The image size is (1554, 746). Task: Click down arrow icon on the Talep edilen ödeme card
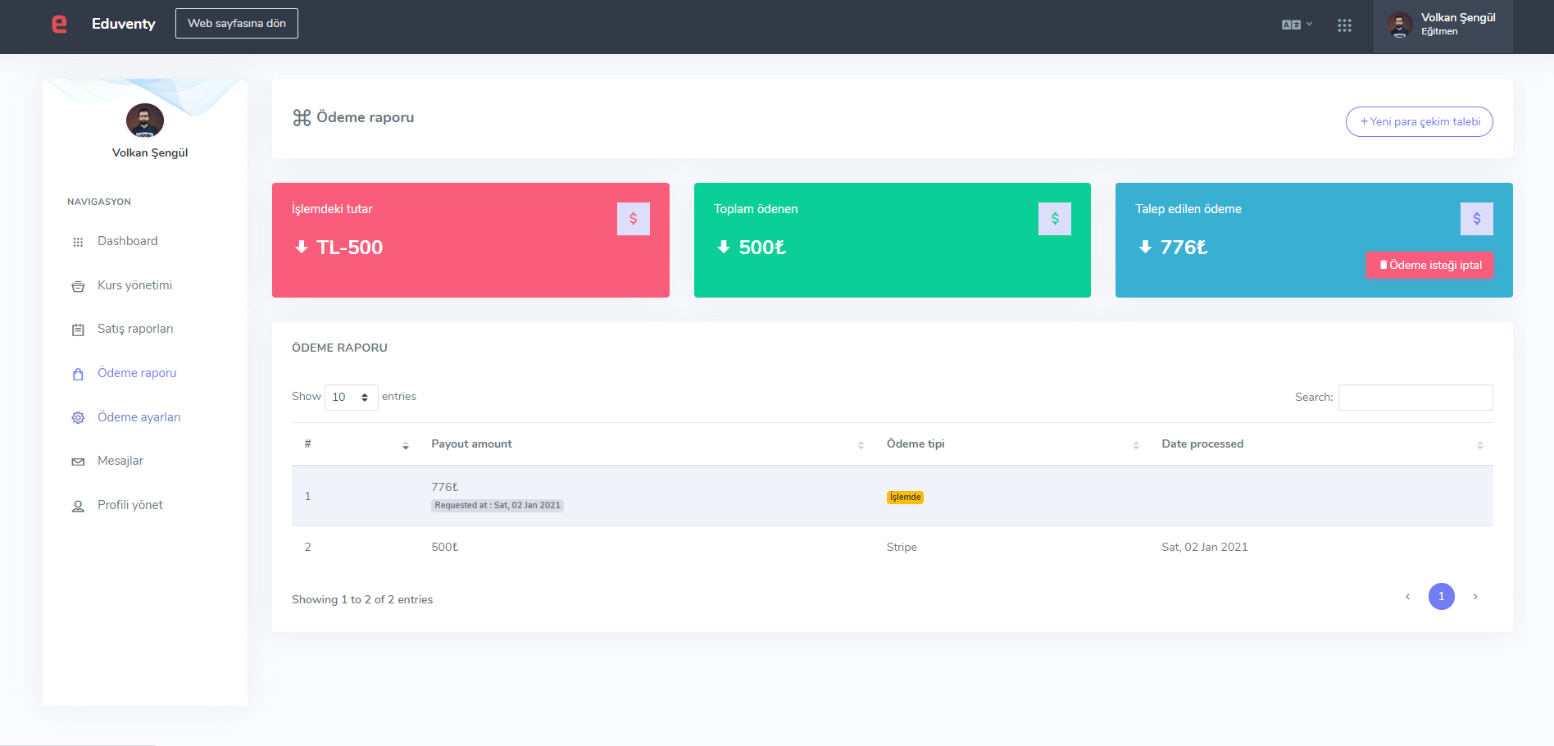click(1145, 247)
